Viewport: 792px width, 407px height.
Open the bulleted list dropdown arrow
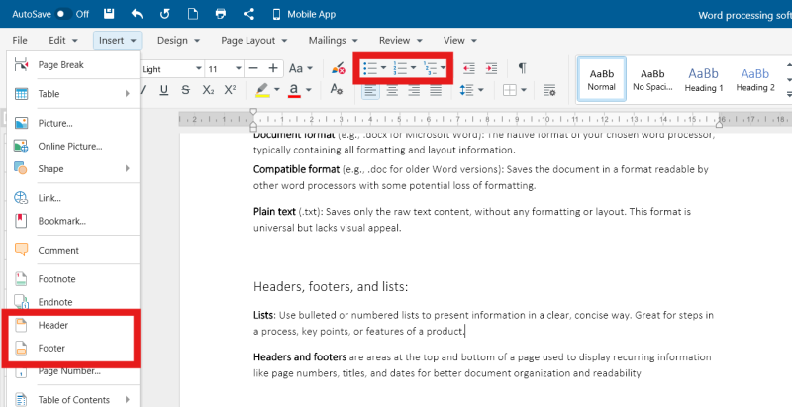coord(383,68)
